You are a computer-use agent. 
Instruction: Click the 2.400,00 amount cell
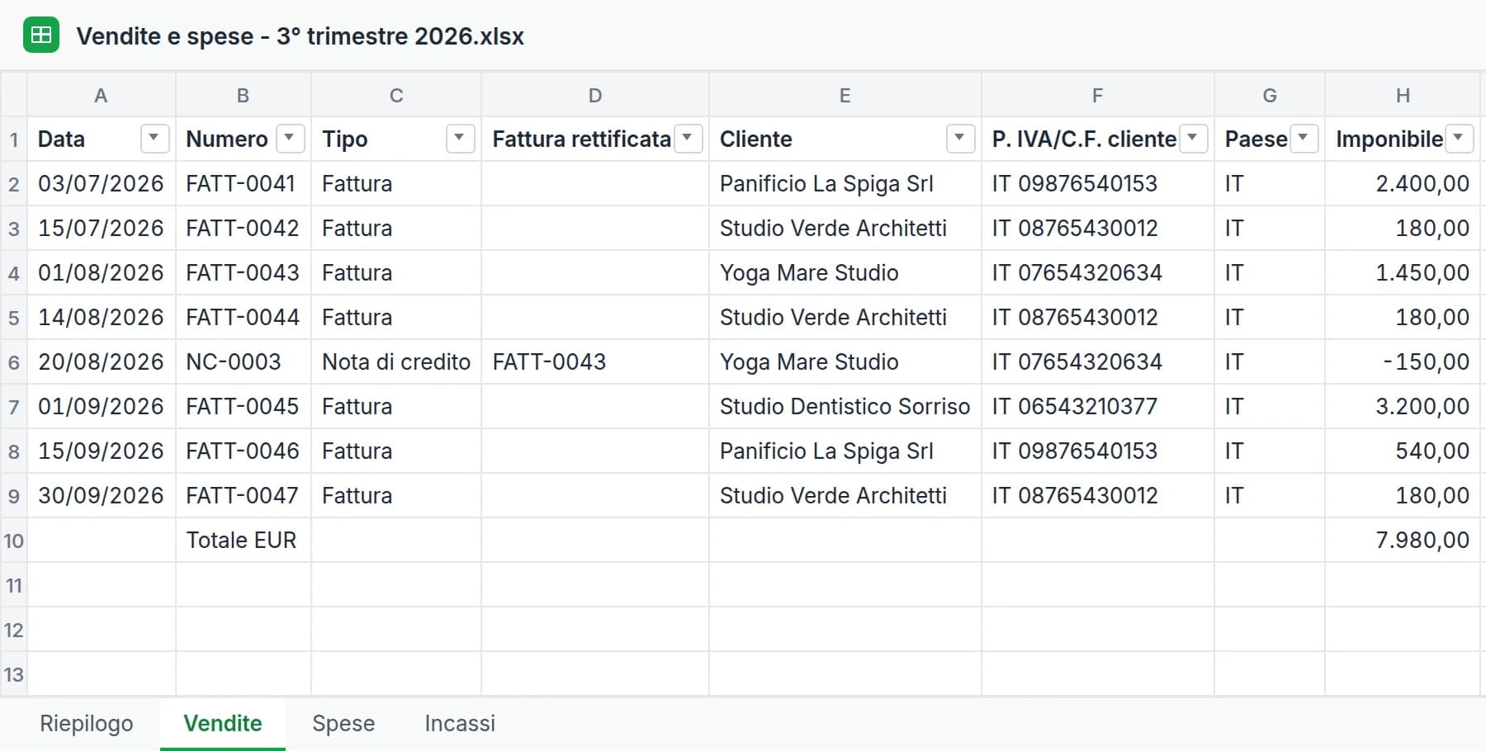pos(1403,183)
